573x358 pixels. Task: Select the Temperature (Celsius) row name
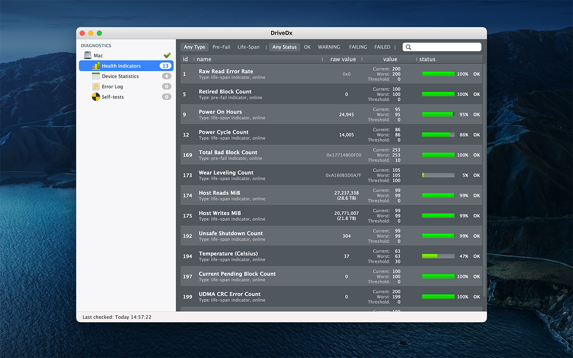228,253
